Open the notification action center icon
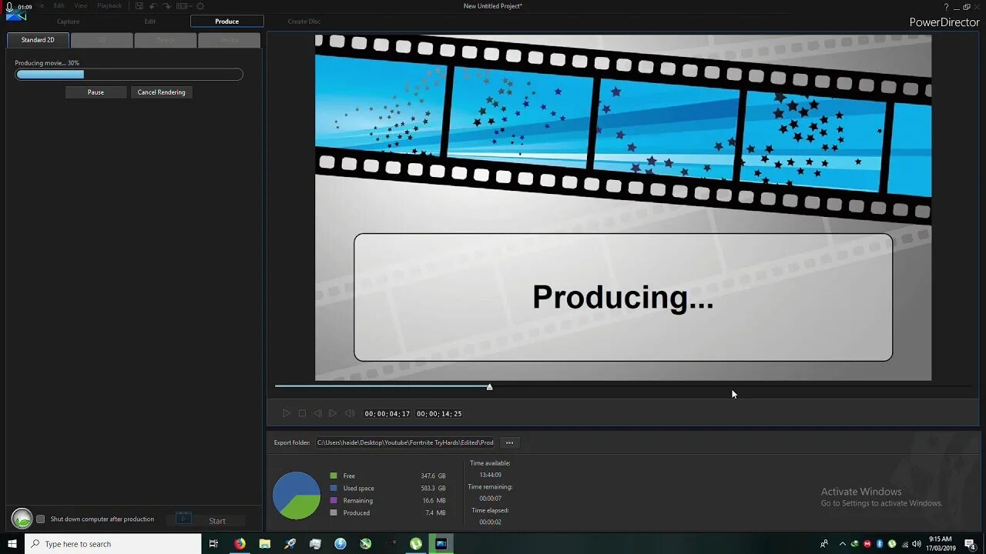 [x=970, y=544]
